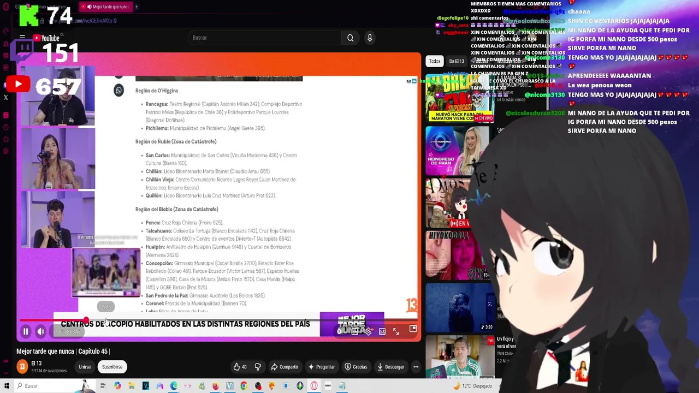699x393 pixels.
Task: Like the video with thumbs up
Action: coord(240,367)
